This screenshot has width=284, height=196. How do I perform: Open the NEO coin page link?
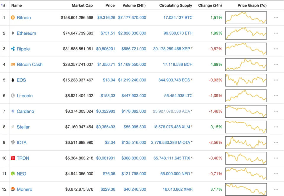pos(21,174)
